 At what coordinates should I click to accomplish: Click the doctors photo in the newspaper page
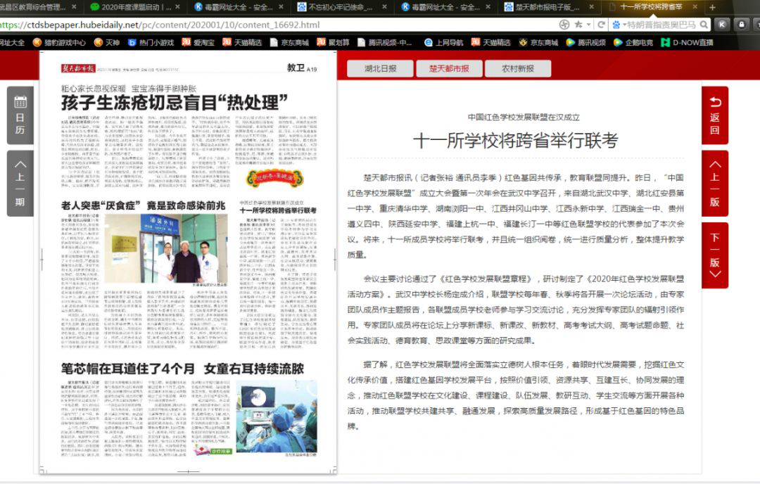(x=166, y=248)
